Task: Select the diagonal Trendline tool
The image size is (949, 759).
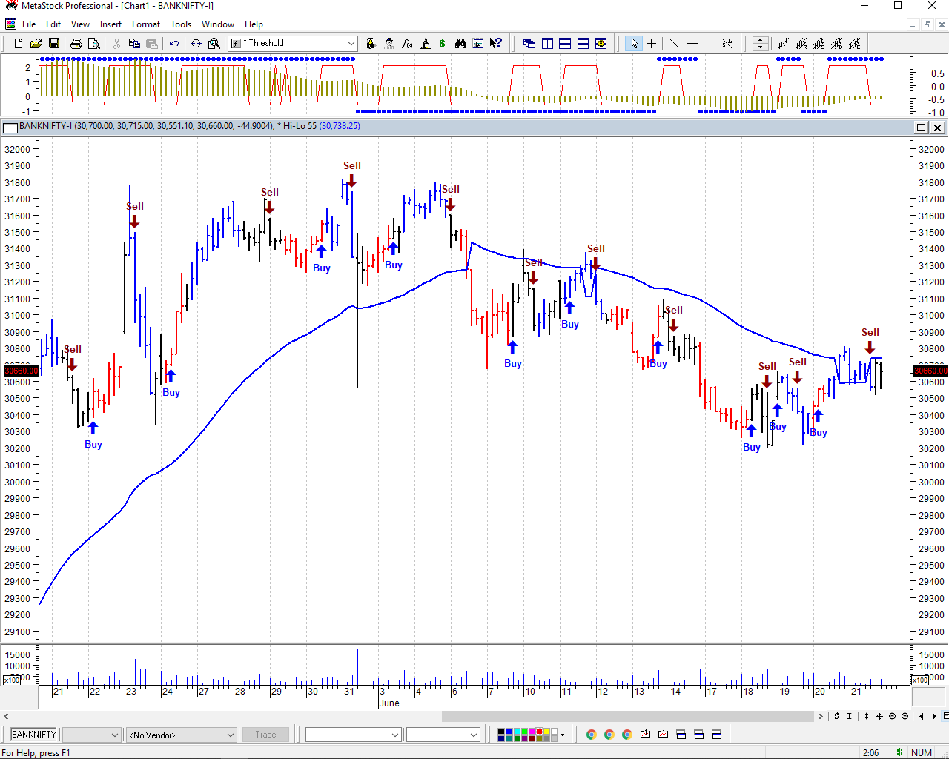Action: [x=674, y=44]
